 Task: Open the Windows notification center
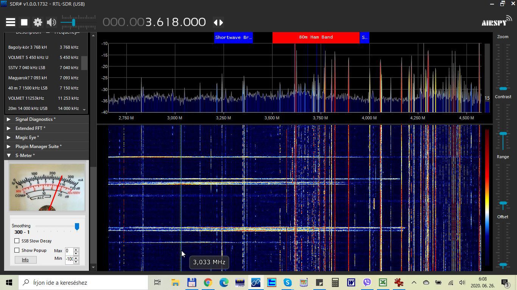[x=505, y=282]
